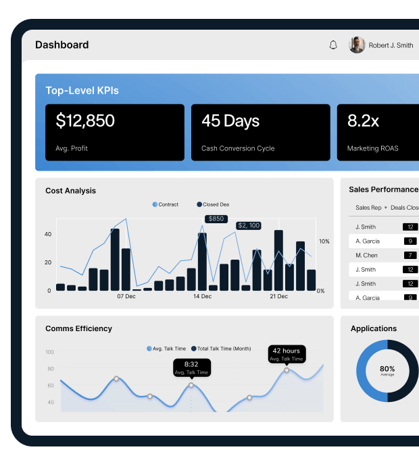419x464 pixels.
Task: Expand the Sales Rep sort dropdown arrow
Action: (386, 208)
